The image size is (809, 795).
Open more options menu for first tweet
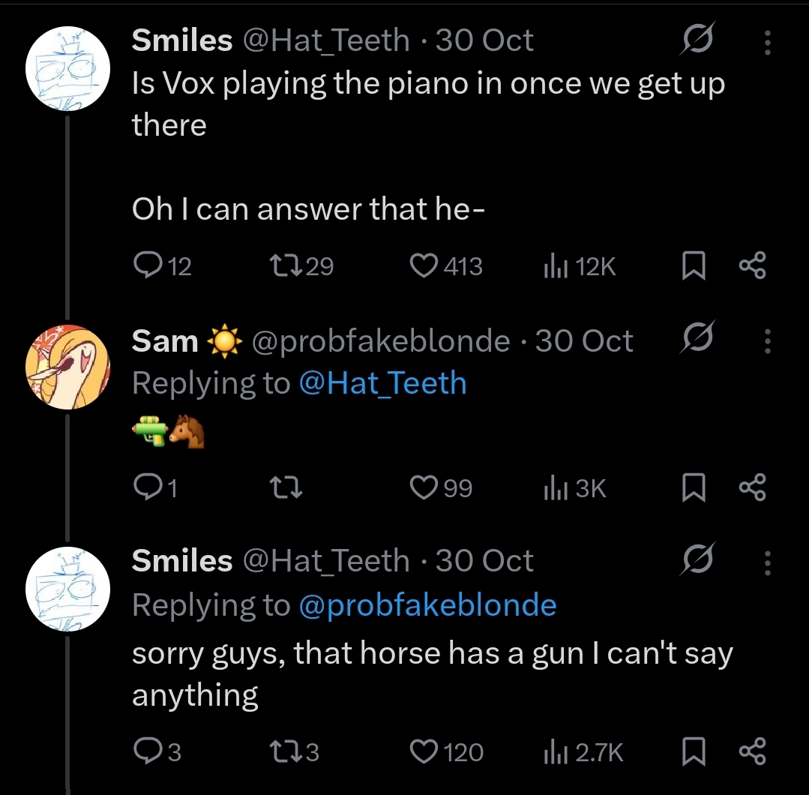tap(767, 42)
